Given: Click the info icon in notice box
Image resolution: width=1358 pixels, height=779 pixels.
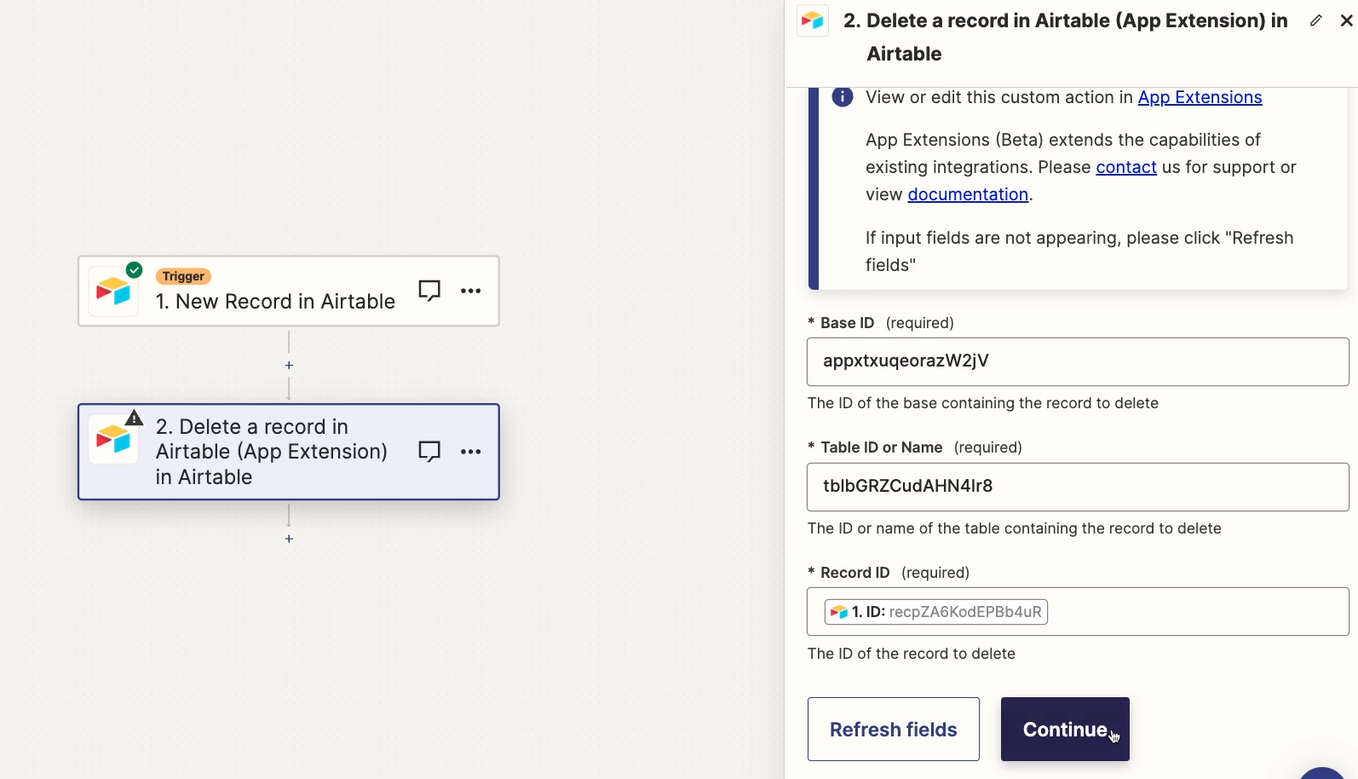Looking at the screenshot, I should click(x=843, y=97).
